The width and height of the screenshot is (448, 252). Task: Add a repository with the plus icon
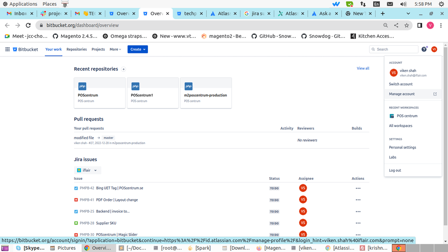(123, 69)
